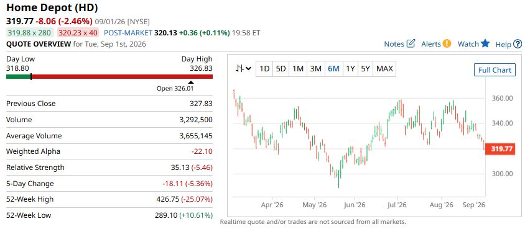525x237 pixels.
Task: Click the Alerts link text
Action: click(x=431, y=43)
